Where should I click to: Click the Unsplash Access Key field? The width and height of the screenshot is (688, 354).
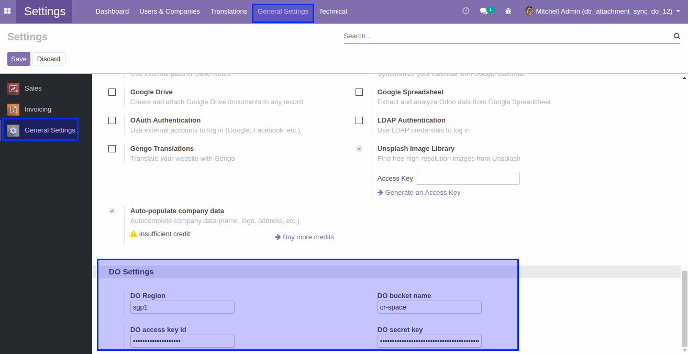coord(468,179)
